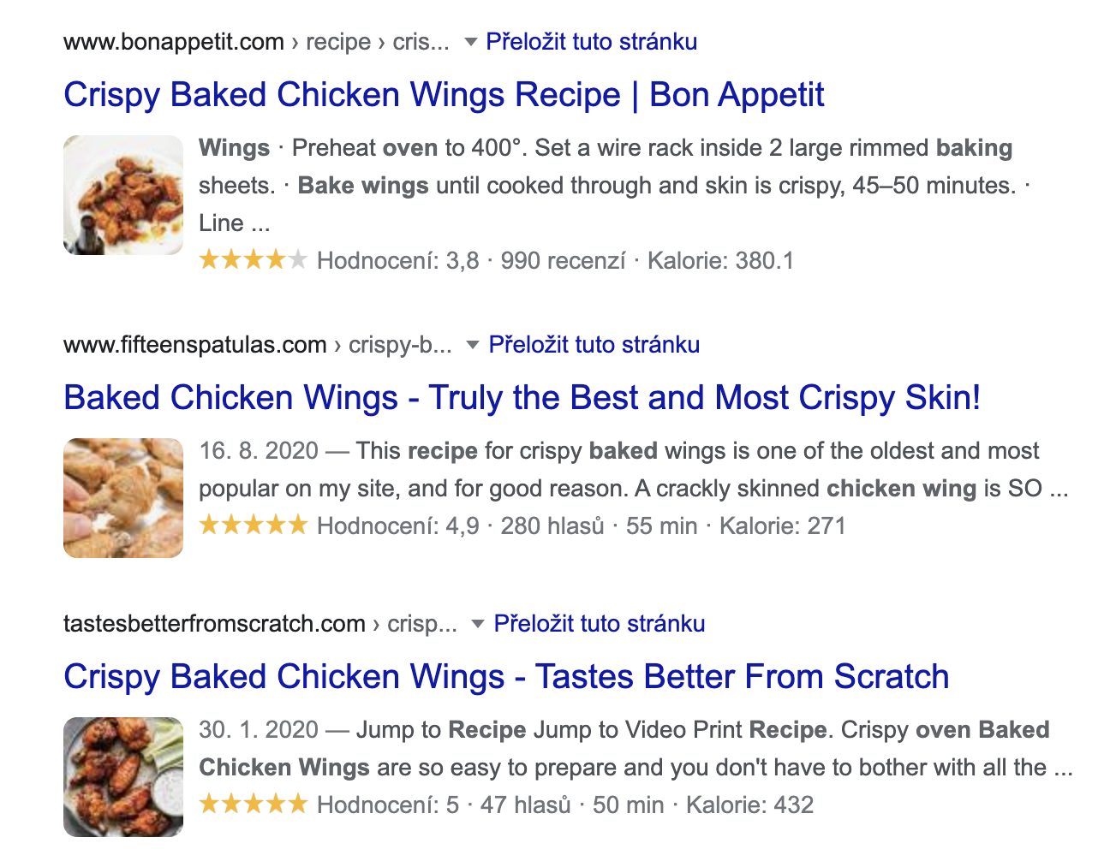
Task: Open thumbnail of wings with celery
Action: click(x=123, y=777)
